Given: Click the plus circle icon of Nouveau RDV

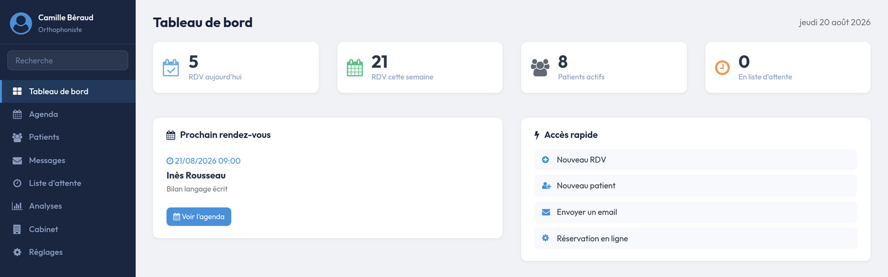Looking at the screenshot, I should 546,160.
